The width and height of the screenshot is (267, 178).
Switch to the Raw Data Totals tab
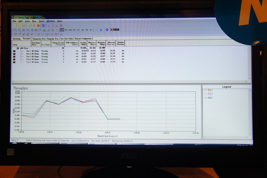[x=66, y=39]
